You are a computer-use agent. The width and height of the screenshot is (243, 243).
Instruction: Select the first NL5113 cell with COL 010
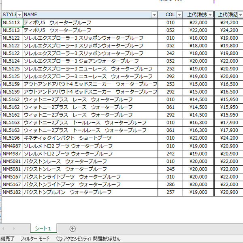(x=12, y=23)
